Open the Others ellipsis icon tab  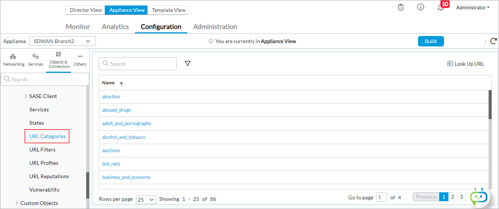point(80,60)
